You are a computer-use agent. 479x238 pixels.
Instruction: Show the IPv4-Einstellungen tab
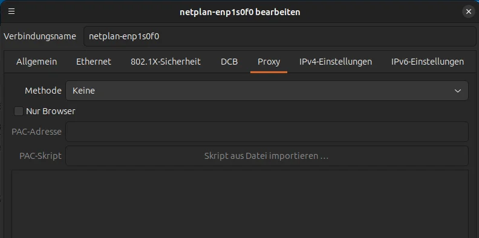pos(336,62)
